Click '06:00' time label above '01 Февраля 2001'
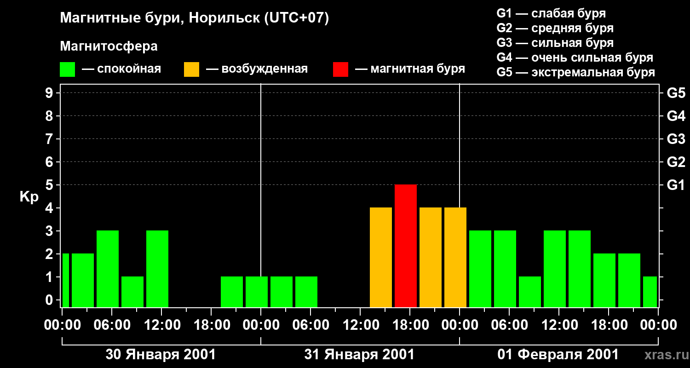Viewport: 690px width, 368px height. click(x=509, y=325)
